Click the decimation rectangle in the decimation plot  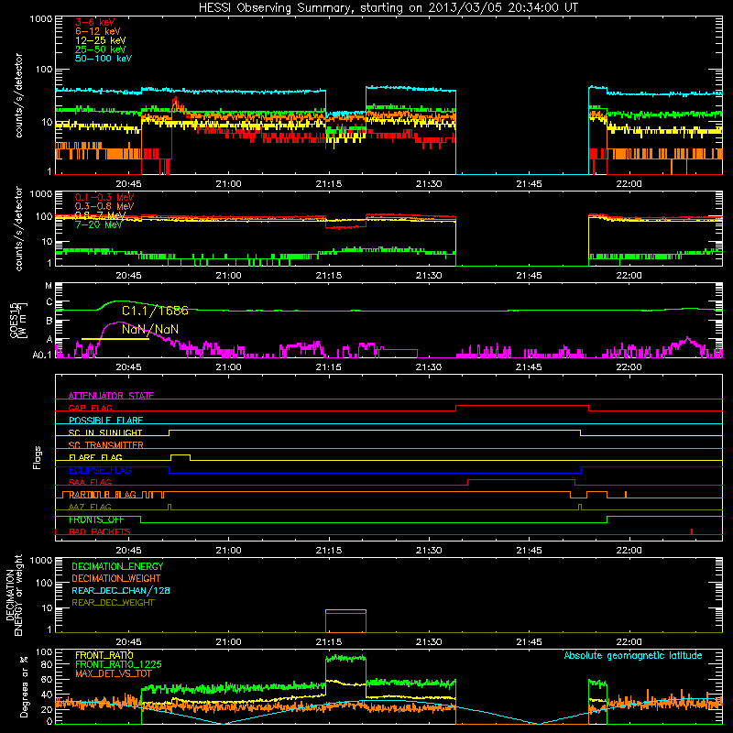(346, 621)
